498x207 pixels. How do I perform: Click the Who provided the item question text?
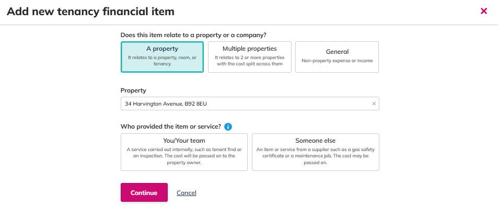pyautogui.click(x=171, y=126)
